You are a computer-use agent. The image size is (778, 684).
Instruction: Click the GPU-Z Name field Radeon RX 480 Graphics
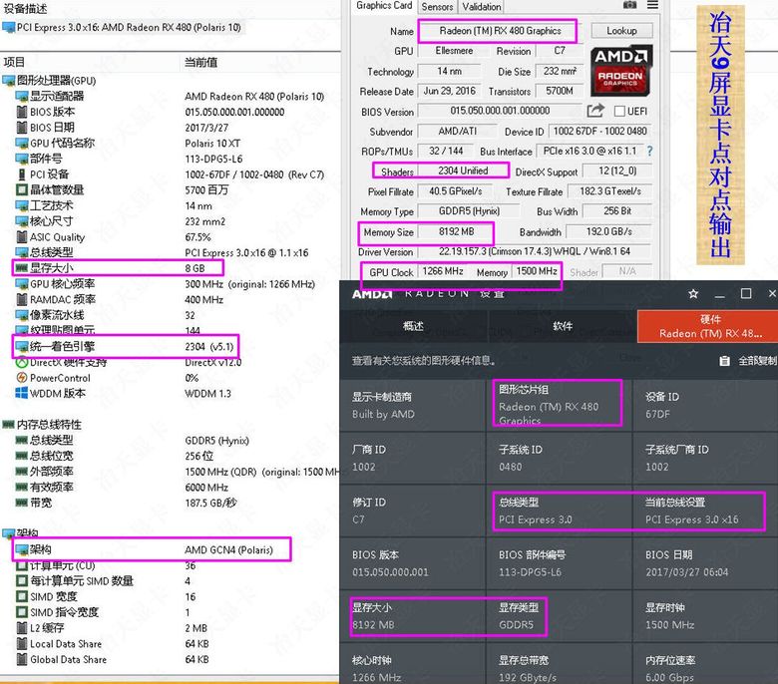tap(500, 31)
